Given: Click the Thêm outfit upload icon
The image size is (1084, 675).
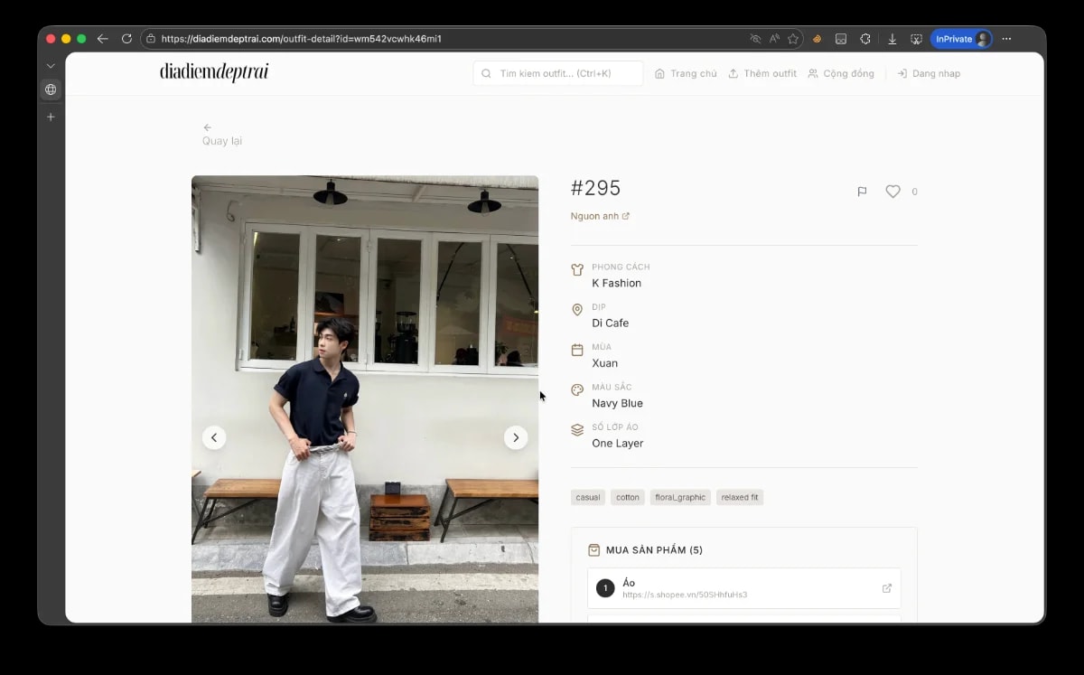Looking at the screenshot, I should coord(734,73).
